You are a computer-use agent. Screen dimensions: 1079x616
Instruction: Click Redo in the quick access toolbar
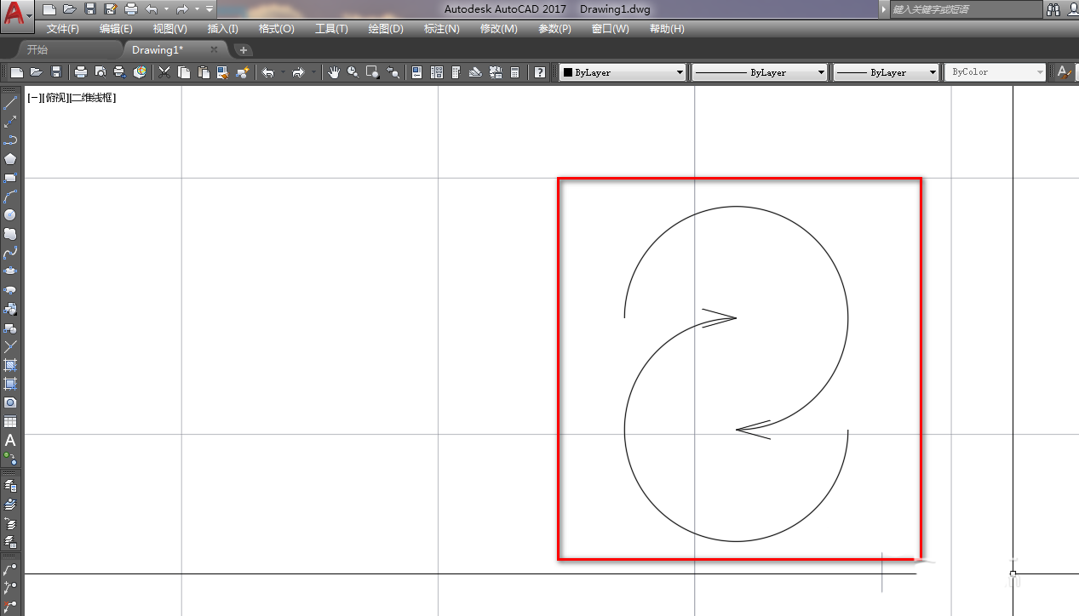click(181, 9)
